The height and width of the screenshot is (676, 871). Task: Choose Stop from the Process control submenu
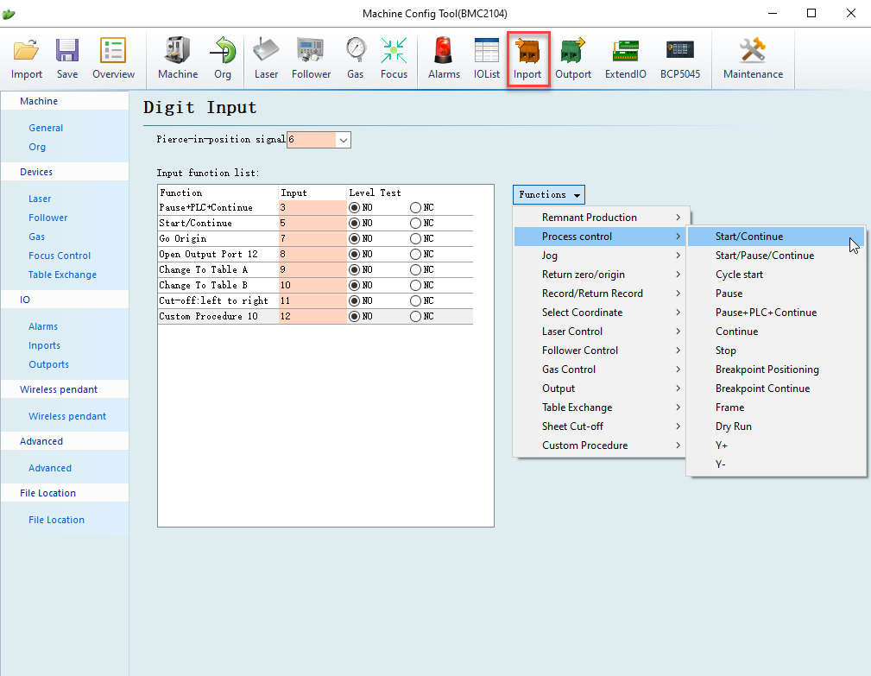point(776,351)
